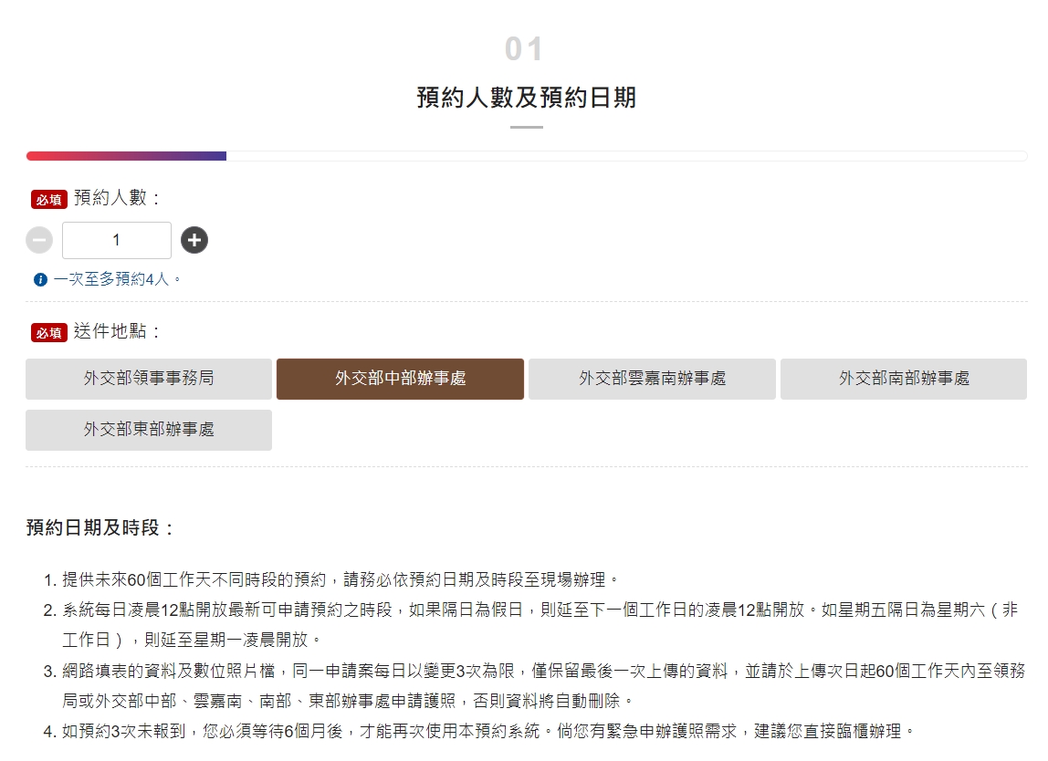Select 外交部東部辦事處 office
Viewport: 1048px width, 761px height.
148,430
